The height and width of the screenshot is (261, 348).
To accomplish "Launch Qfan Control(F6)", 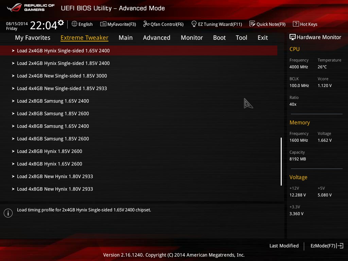I will (x=167, y=24).
